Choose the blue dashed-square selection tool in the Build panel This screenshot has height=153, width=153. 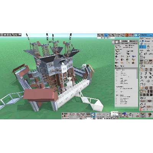tap(141, 47)
